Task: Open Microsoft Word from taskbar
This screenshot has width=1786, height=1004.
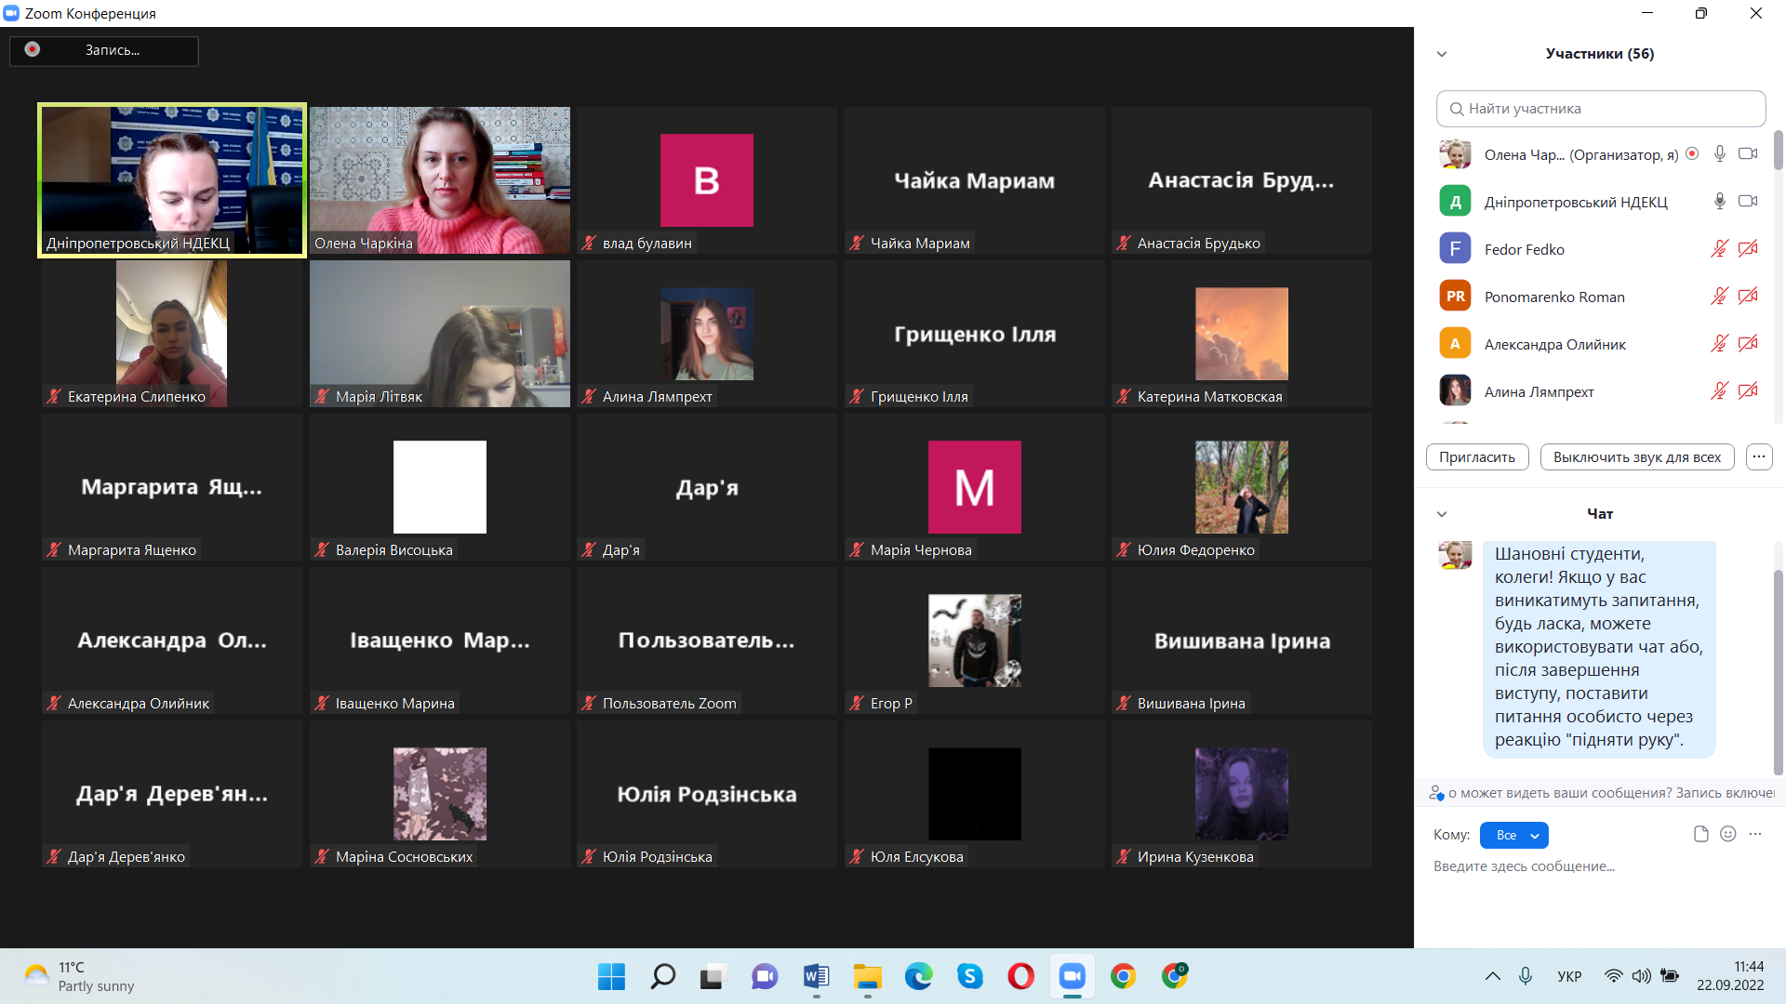Action: [x=816, y=976]
